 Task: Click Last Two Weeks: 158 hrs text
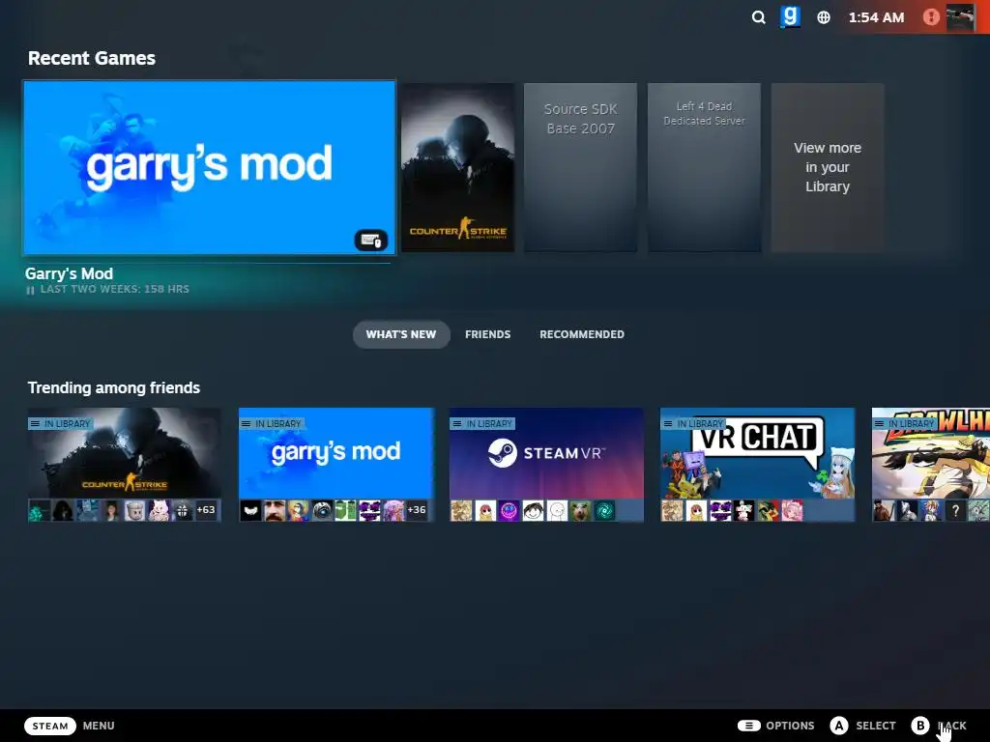114,289
